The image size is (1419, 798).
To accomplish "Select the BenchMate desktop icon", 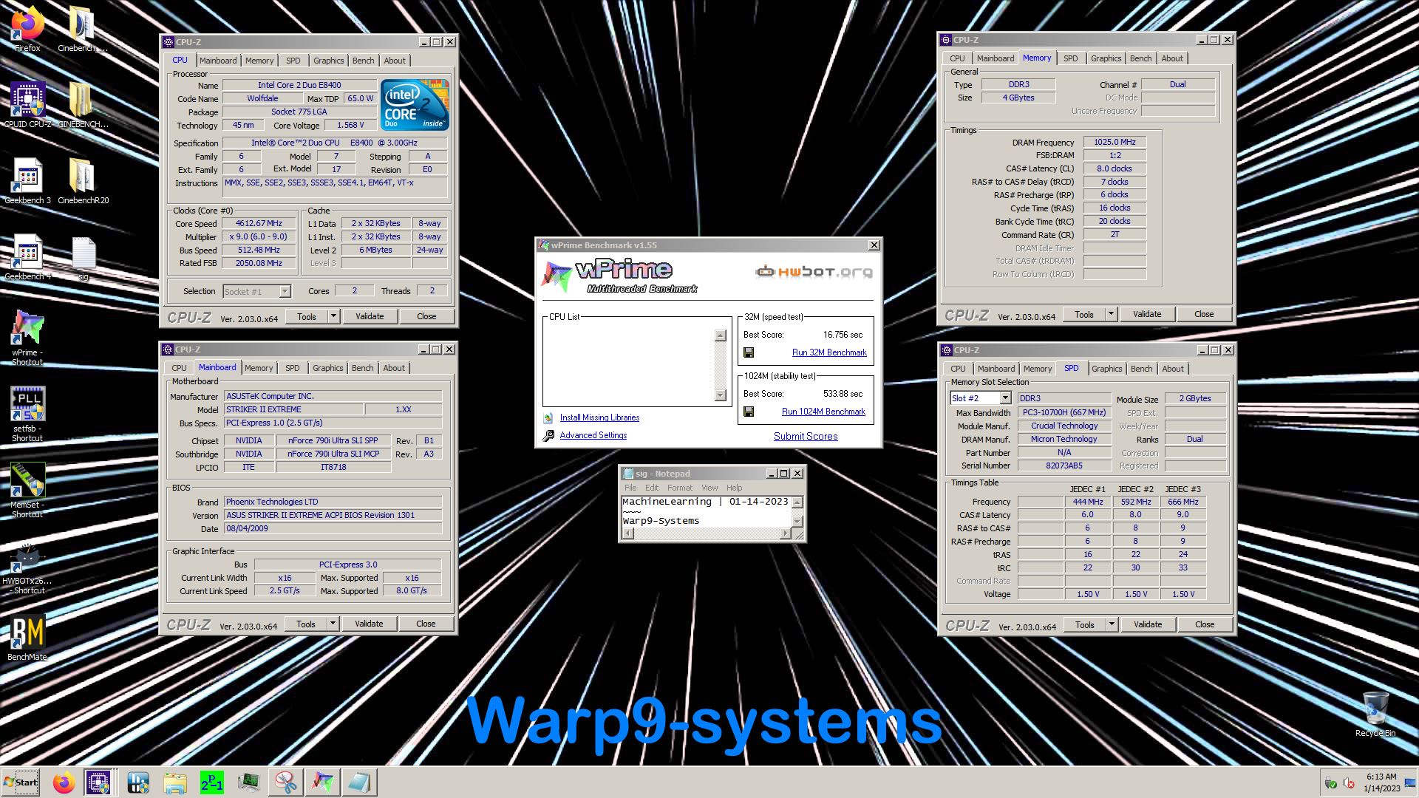I will [27, 638].
